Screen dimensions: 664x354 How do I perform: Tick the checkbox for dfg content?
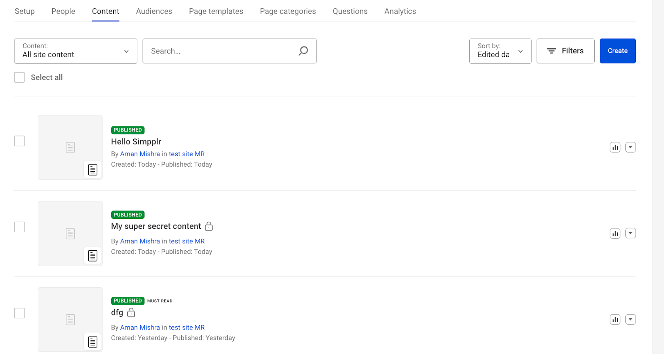pyautogui.click(x=20, y=313)
